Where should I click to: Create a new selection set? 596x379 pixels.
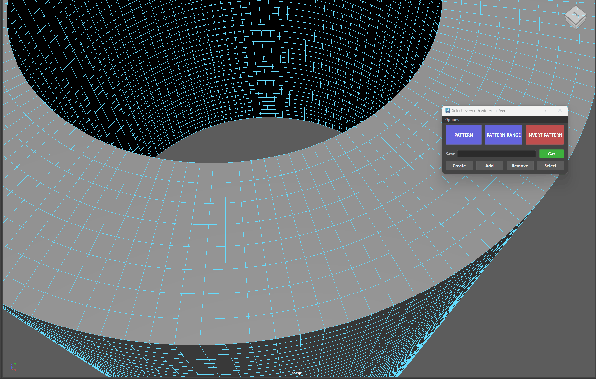point(459,166)
